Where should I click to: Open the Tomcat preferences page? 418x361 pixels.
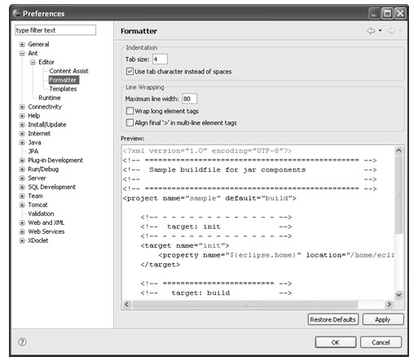37,205
